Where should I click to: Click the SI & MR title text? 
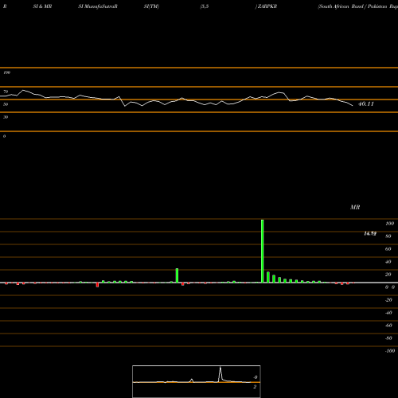point(42,6)
